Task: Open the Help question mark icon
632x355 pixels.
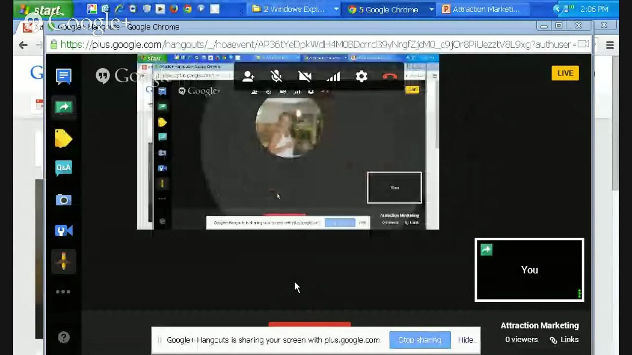Action: (64, 338)
